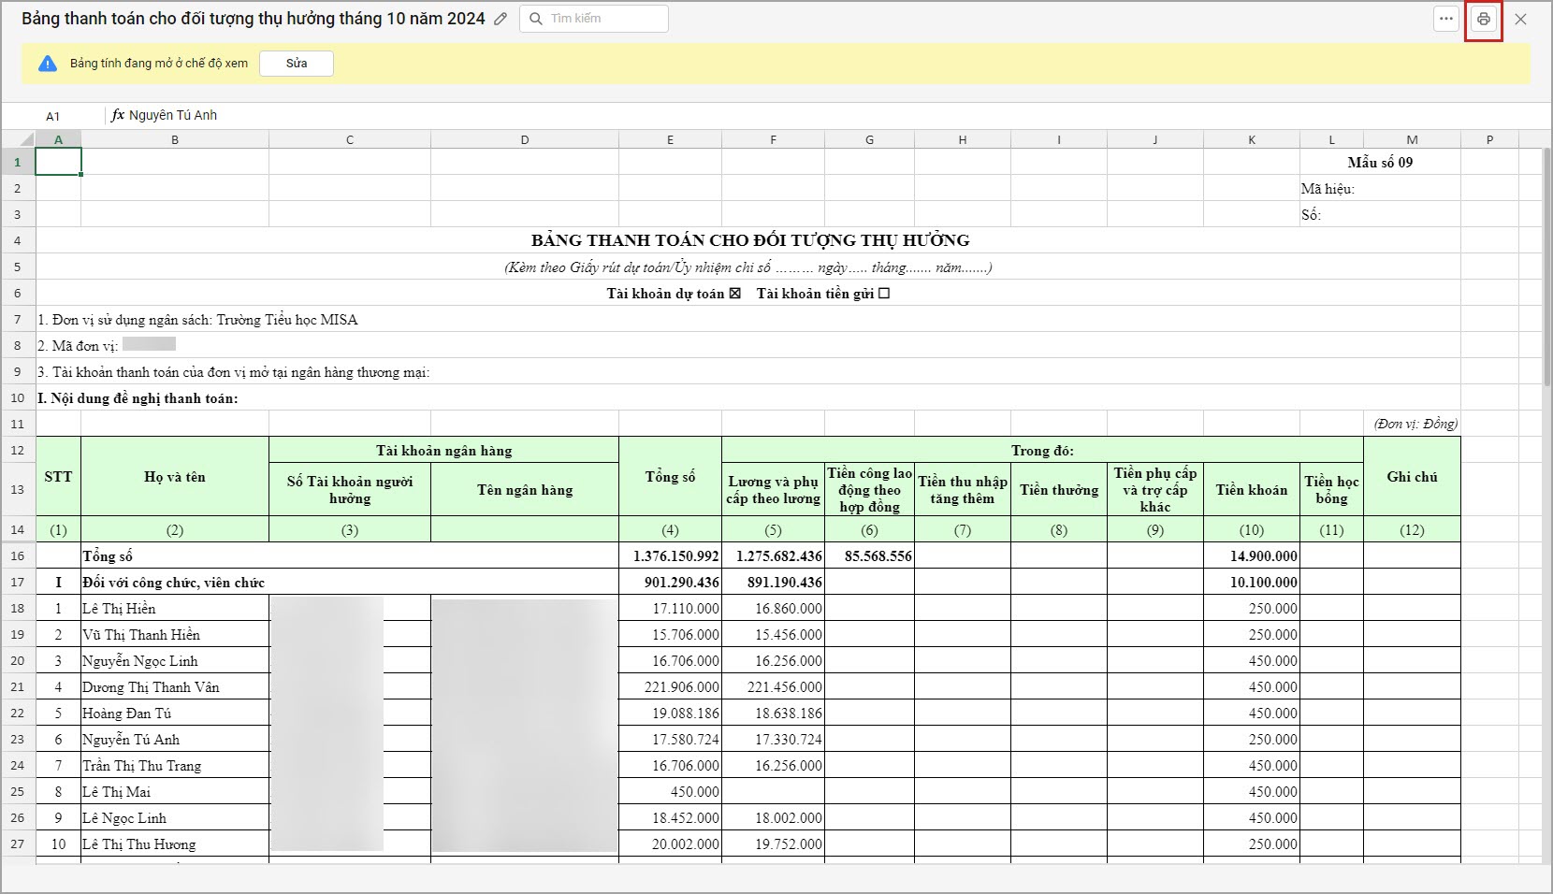This screenshot has width=1553, height=894.
Task: Click value 85.568.556 in row 16
Action: pos(869,555)
